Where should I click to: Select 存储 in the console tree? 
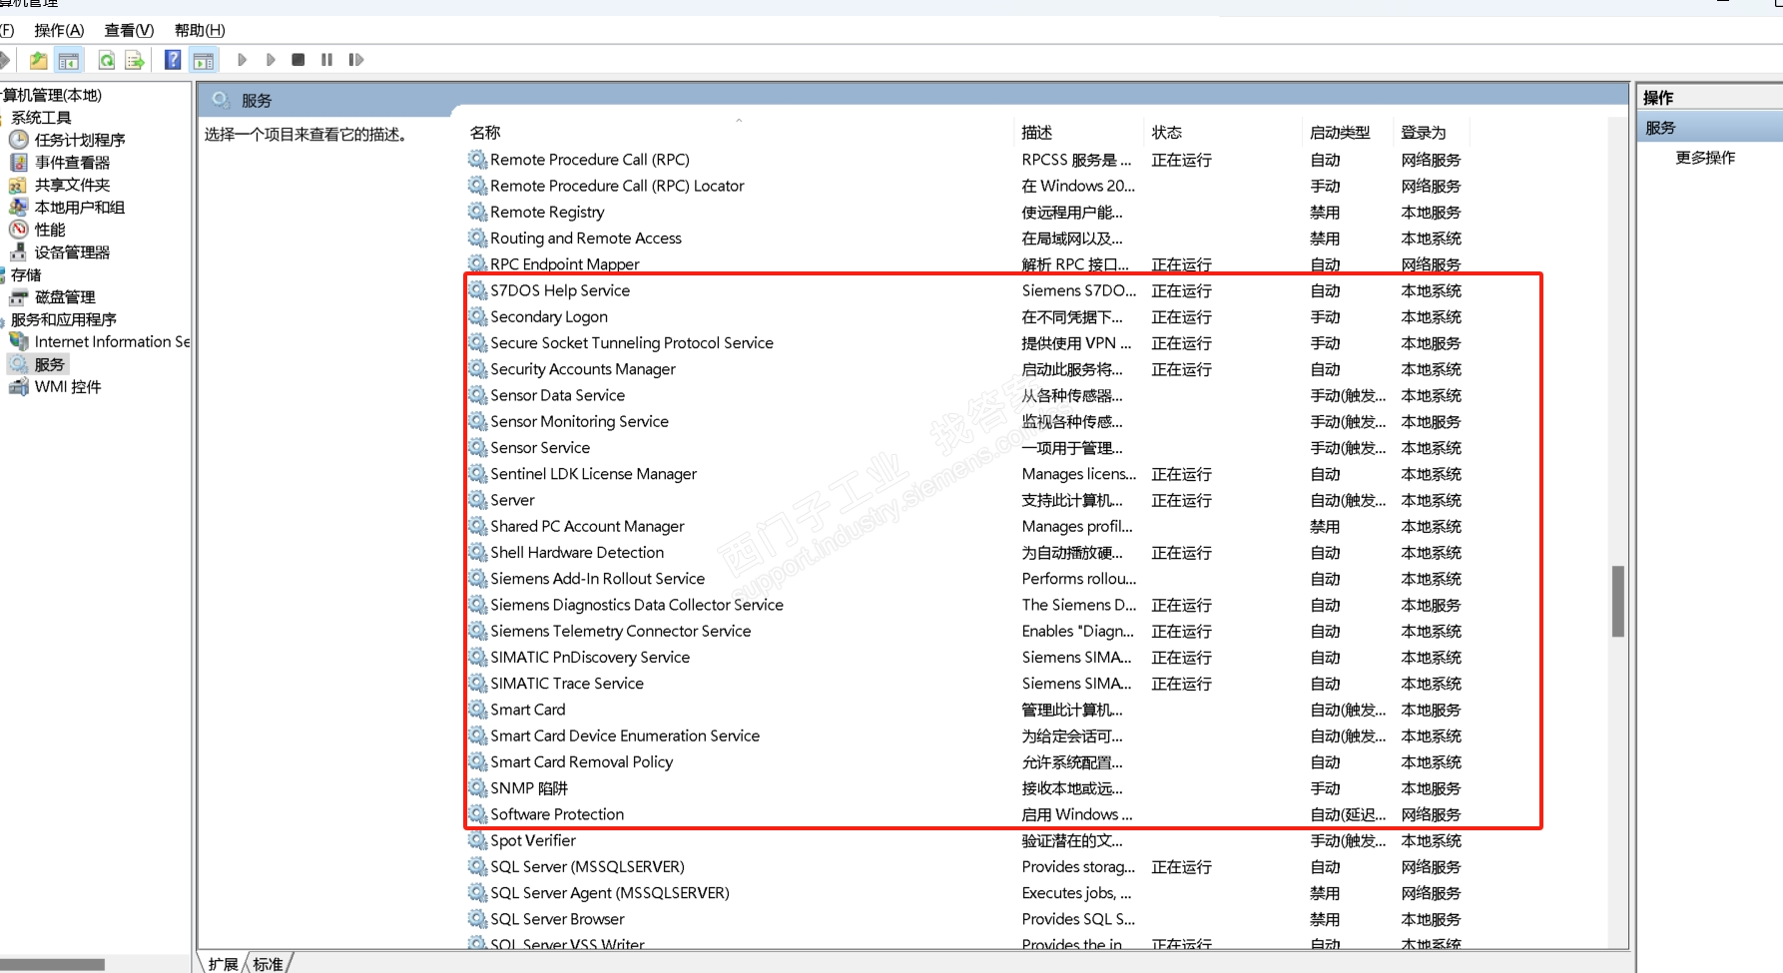(26, 275)
